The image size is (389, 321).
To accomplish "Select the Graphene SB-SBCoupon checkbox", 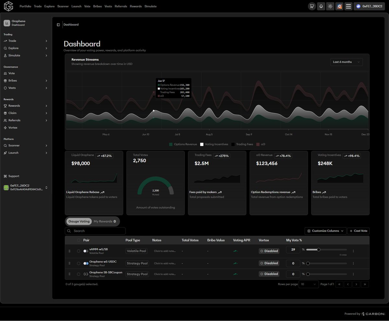I will coord(78,274).
